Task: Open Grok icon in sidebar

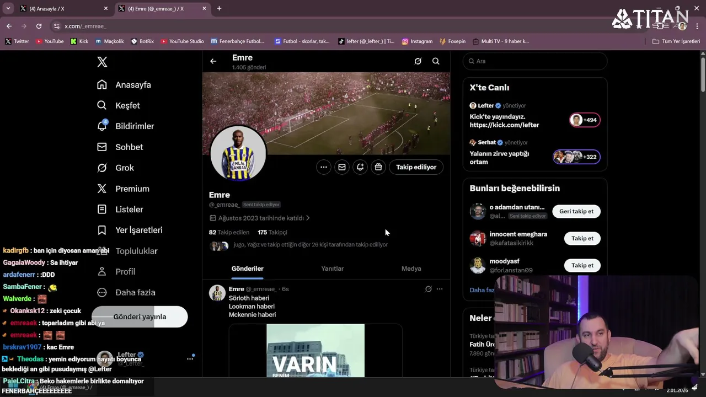Action: click(102, 168)
